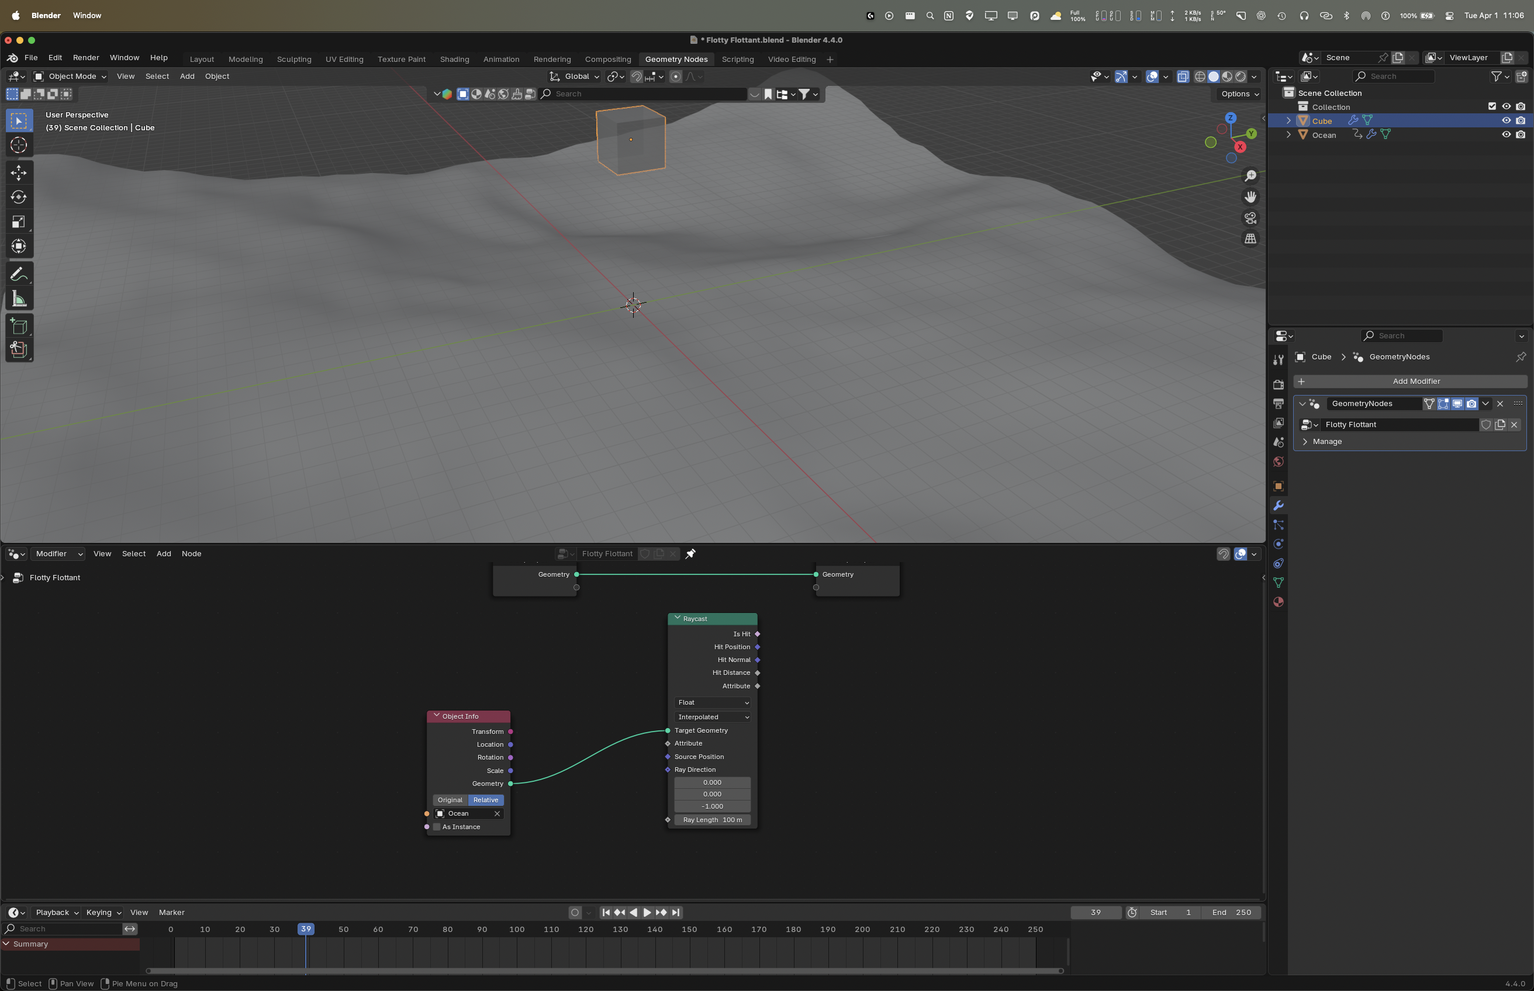1534x991 pixels.
Task: Zoom the viewport with magnifier icon
Action: (1250, 176)
